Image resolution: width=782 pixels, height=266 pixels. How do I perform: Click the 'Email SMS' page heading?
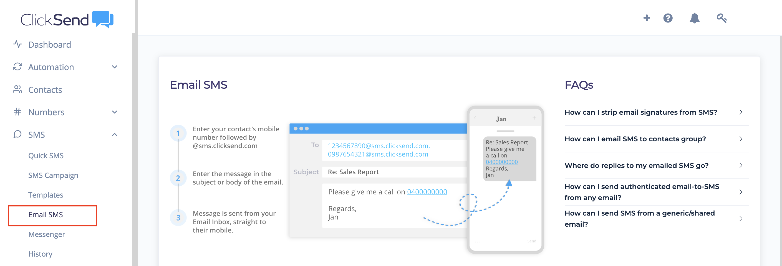click(x=198, y=85)
